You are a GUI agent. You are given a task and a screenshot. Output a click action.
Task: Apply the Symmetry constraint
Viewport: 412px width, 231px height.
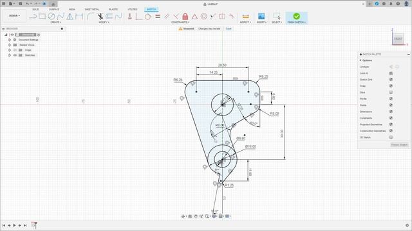[x=222, y=16]
